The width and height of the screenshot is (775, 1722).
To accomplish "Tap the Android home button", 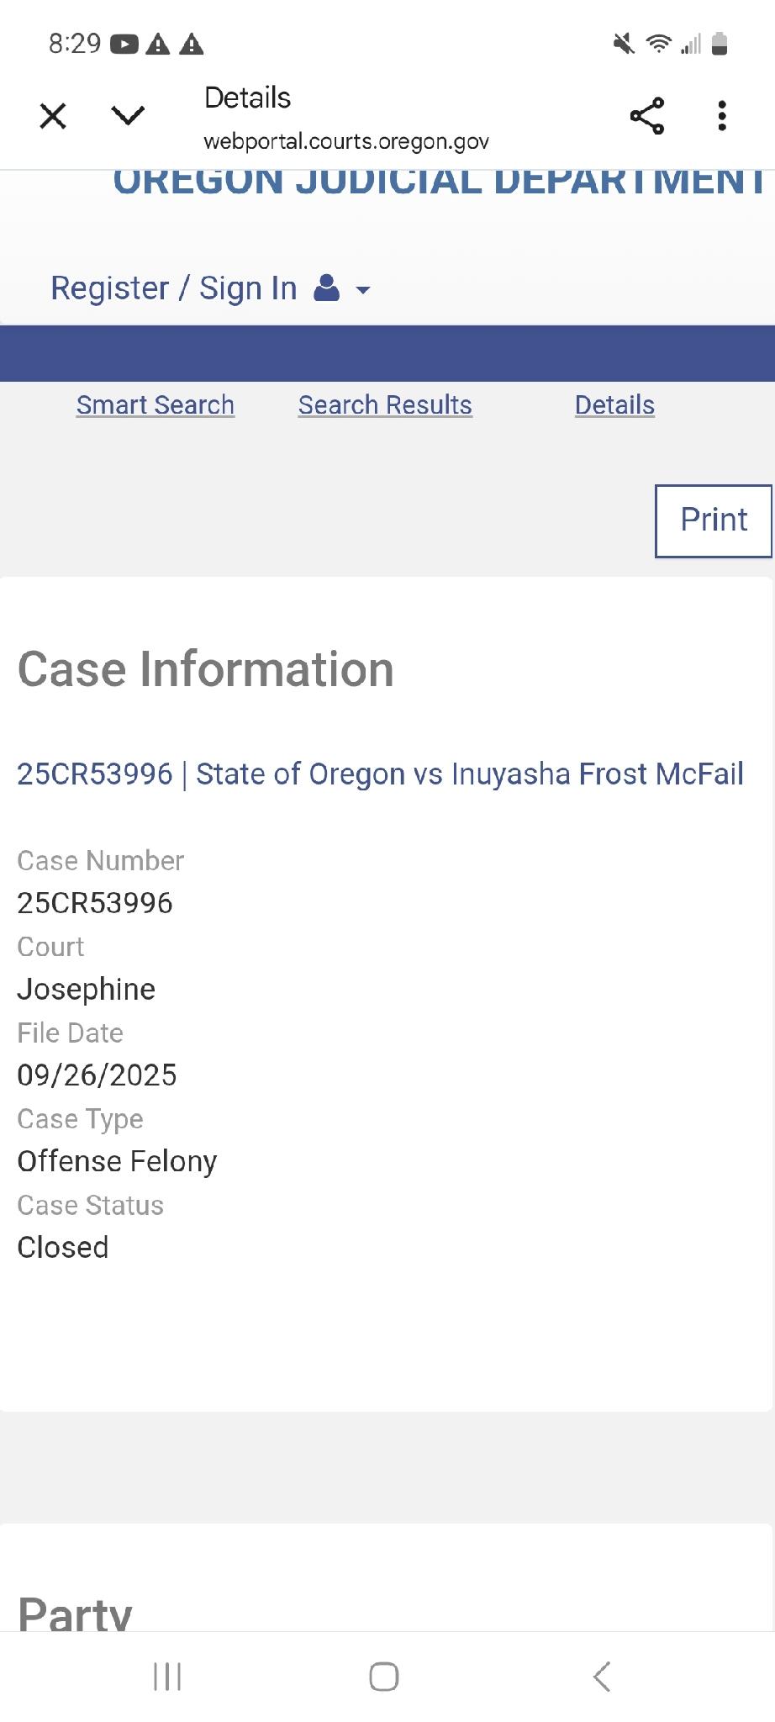I will [x=384, y=1677].
